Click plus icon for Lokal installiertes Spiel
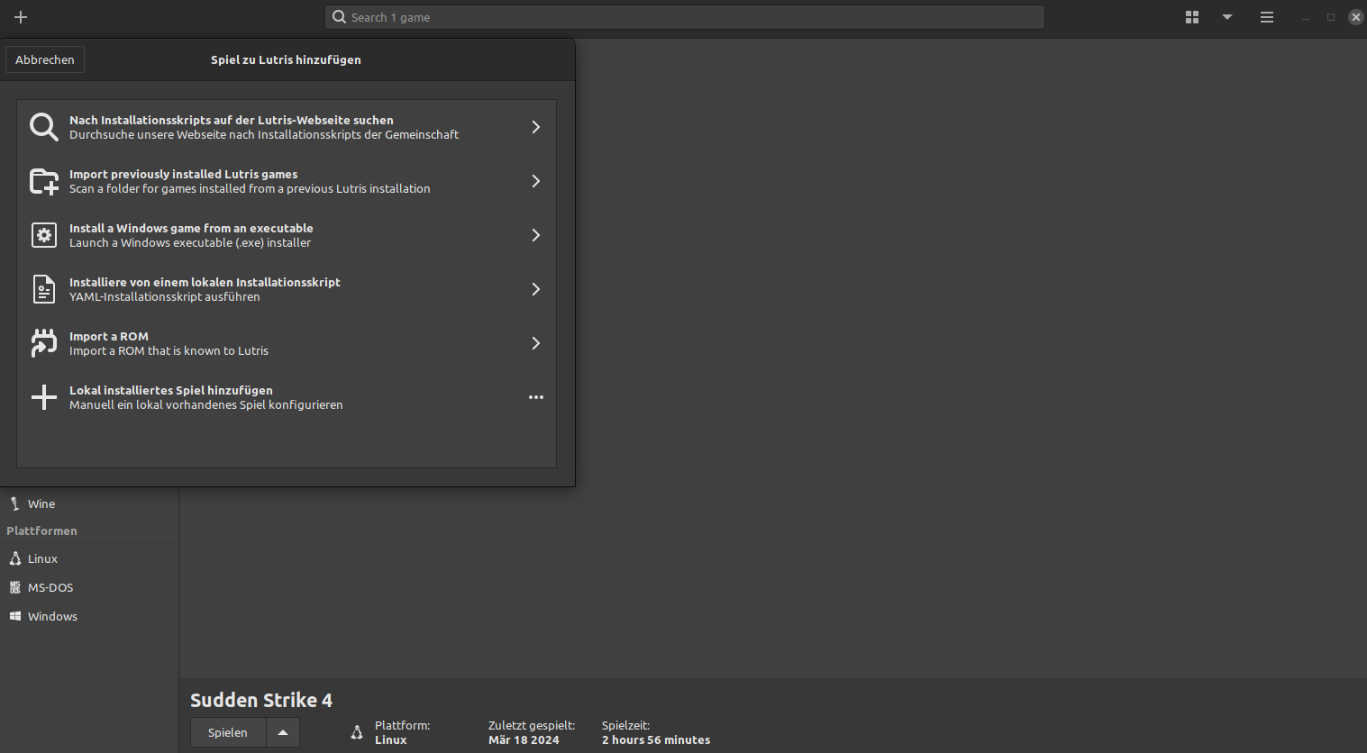Viewport: 1367px width, 753px height. [44, 397]
